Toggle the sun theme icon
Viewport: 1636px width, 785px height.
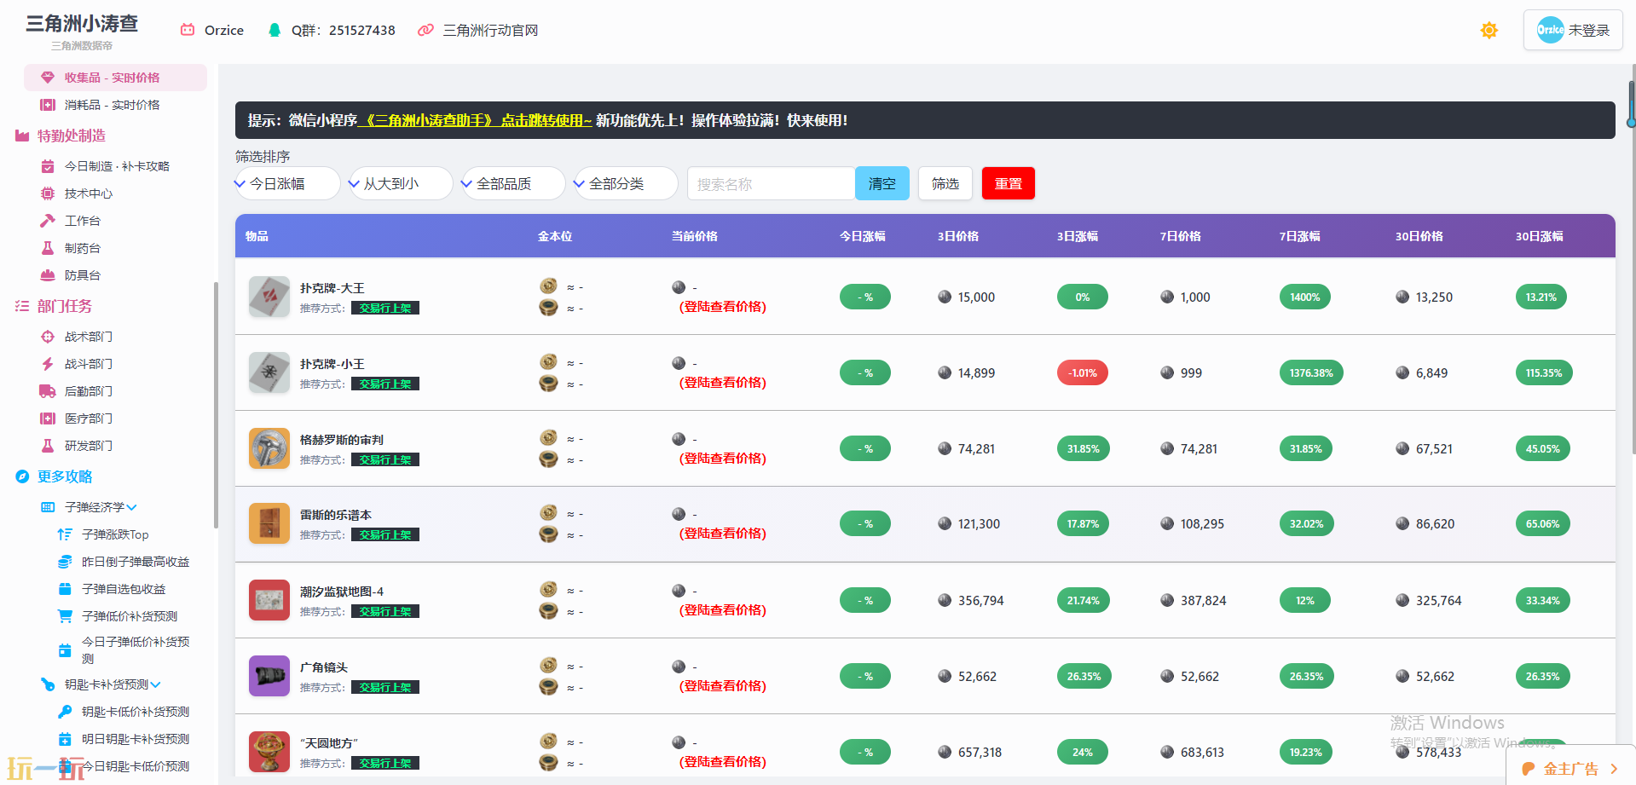[1489, 31]
